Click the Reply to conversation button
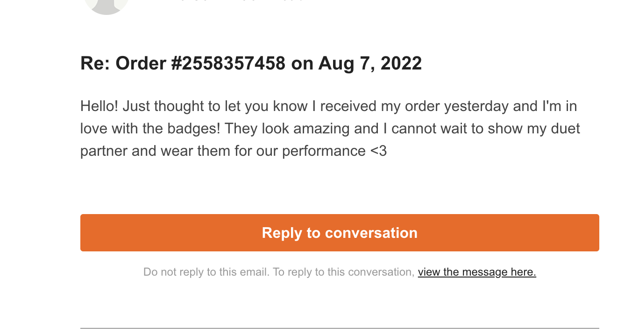The image size is (639, 333). point(340,233)
